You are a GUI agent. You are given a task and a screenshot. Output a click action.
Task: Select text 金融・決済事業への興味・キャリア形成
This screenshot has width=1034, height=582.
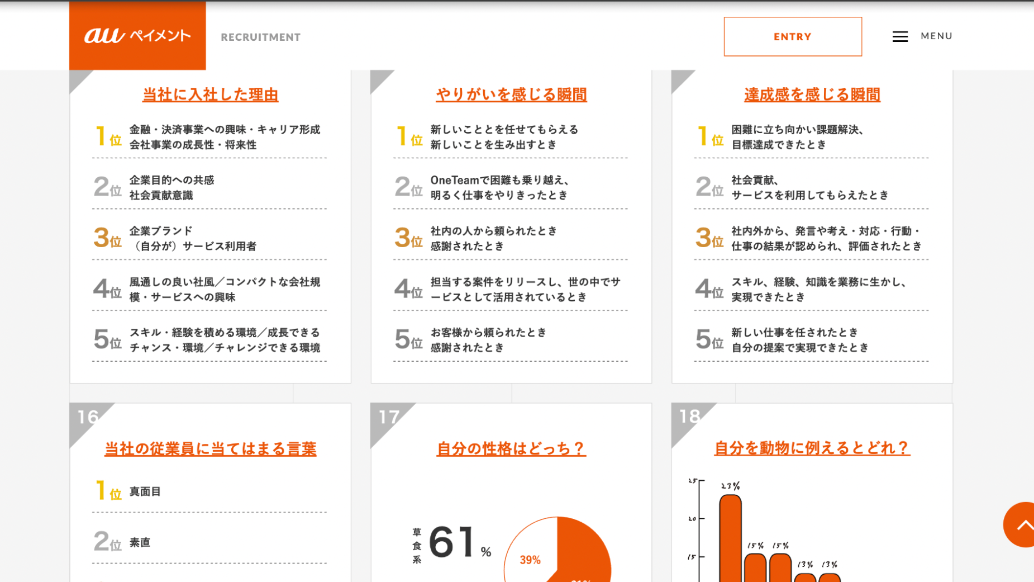tap(225, 130)
